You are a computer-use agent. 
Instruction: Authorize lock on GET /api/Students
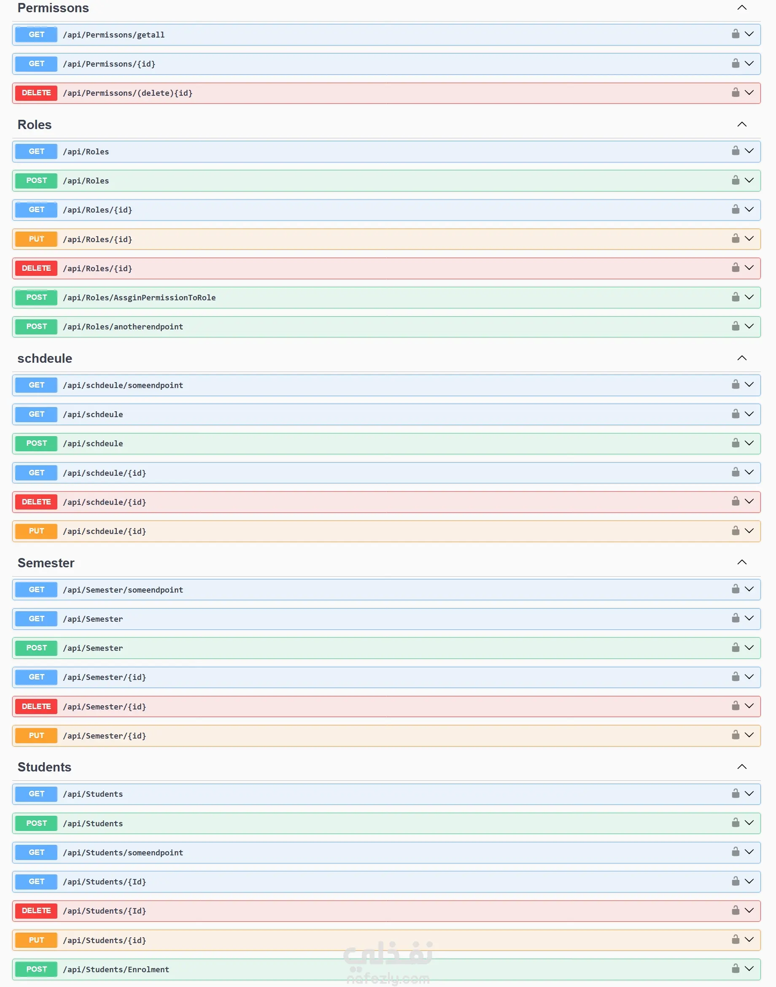pyautogui.click(x=735, y=793)
